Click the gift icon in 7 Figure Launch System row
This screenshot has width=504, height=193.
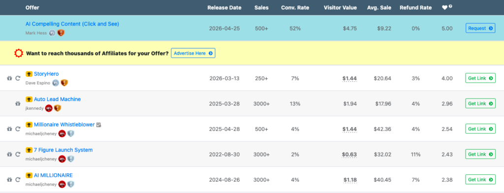9,154
